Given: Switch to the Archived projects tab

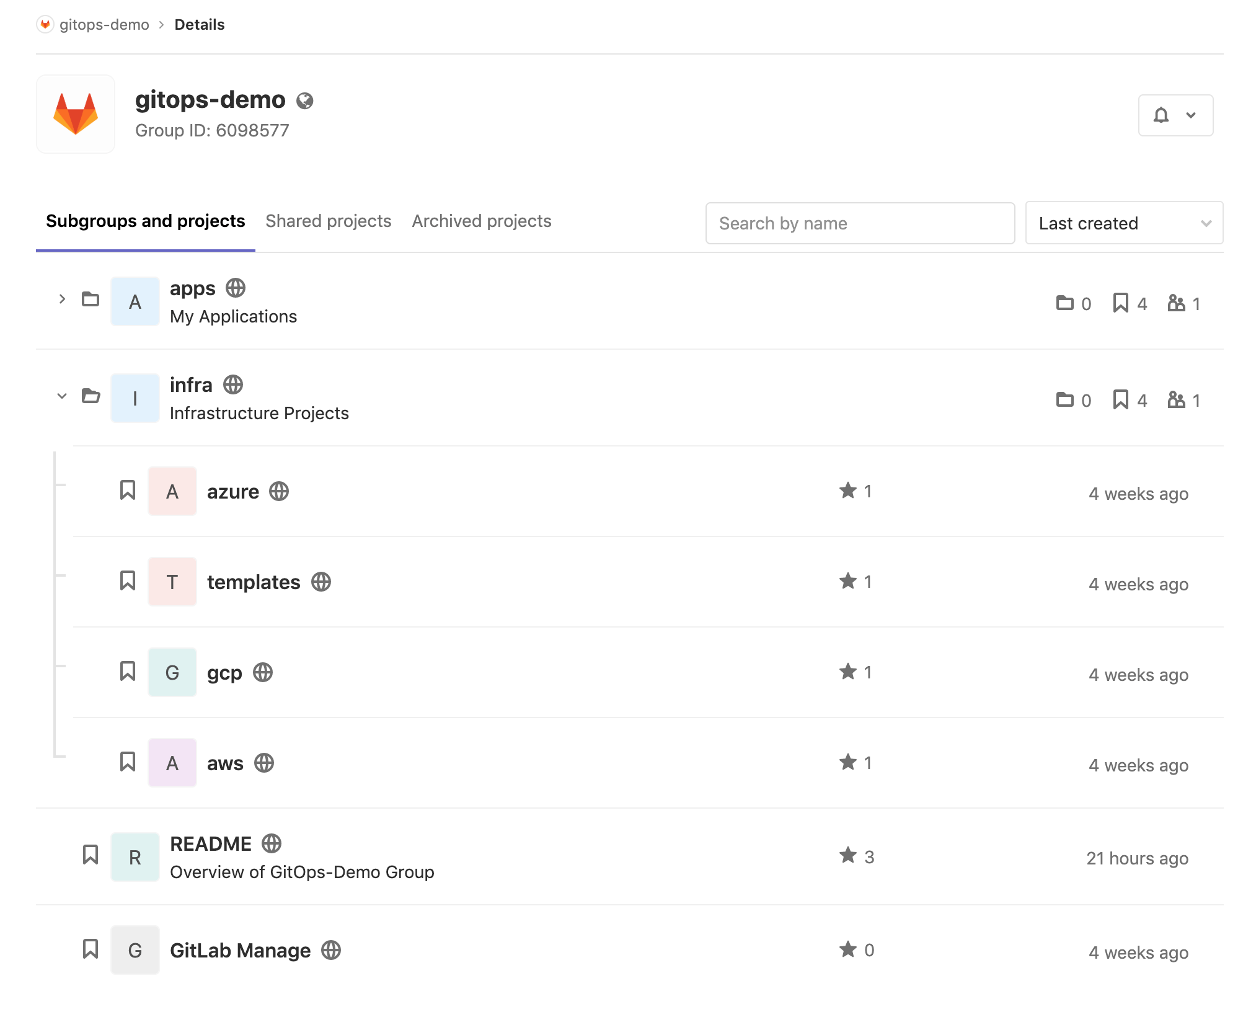Looking at the screenshot, I should (x=480, y=221).
